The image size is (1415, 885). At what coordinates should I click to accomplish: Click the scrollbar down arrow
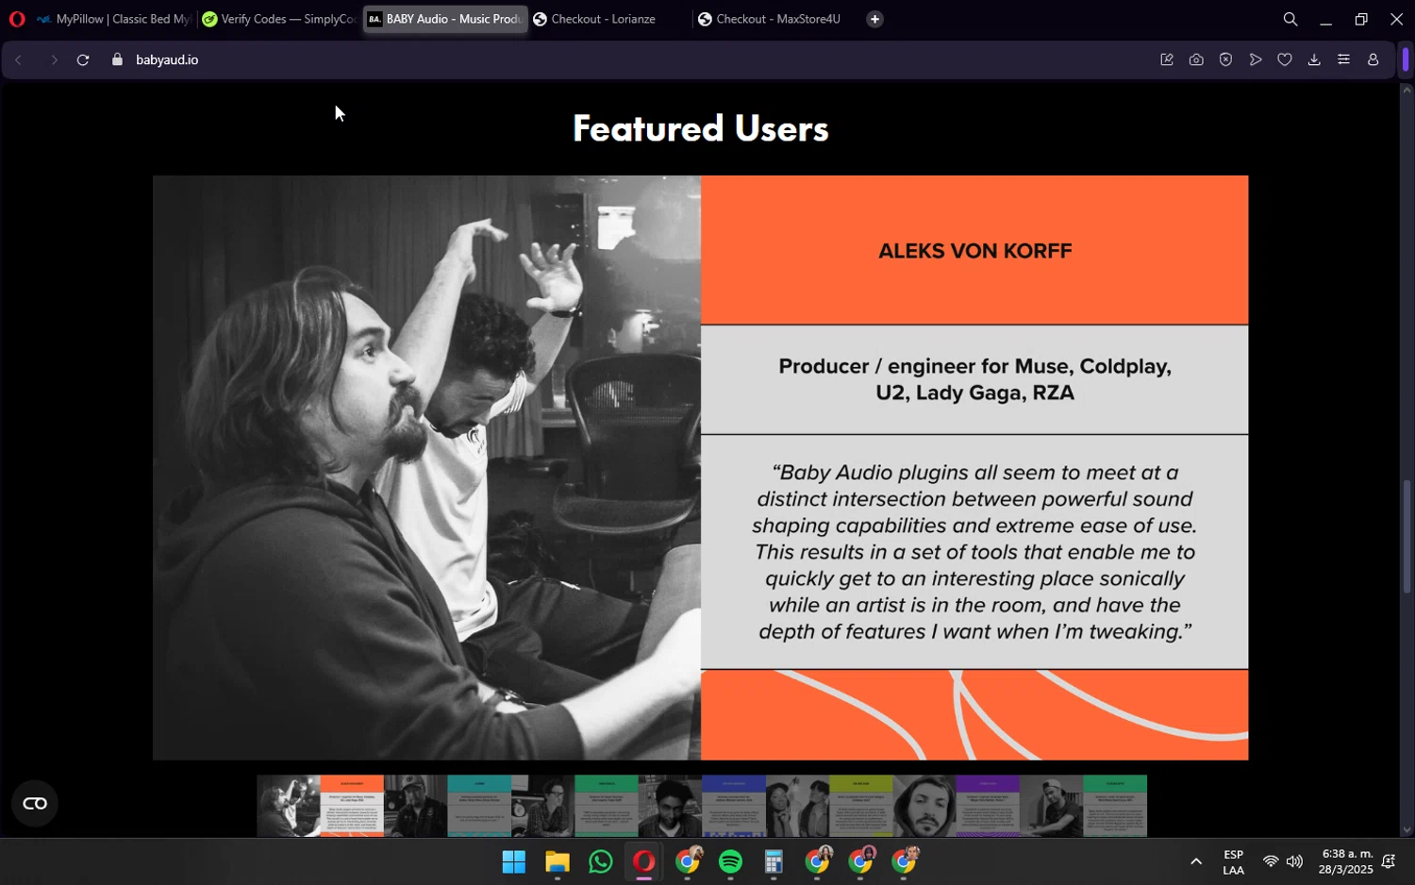pos(1407,831)
